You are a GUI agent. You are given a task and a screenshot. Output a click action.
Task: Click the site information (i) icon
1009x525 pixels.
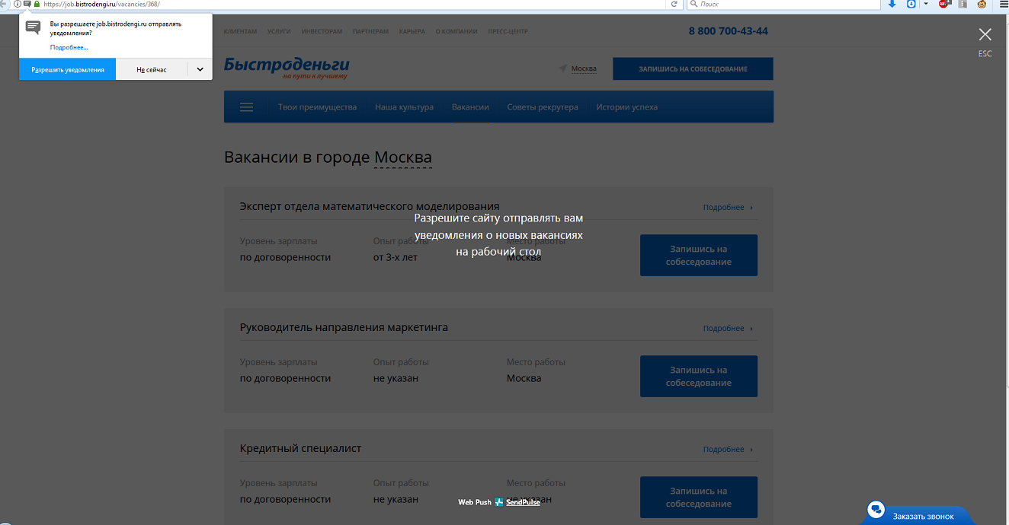[x=18, y=4]
